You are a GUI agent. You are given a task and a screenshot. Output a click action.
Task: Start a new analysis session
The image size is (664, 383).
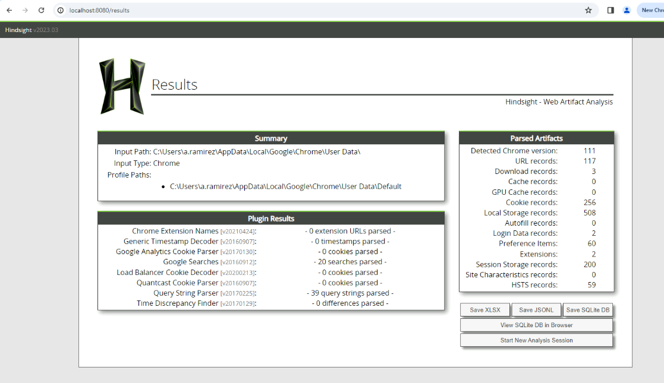(x=536, y=340)
